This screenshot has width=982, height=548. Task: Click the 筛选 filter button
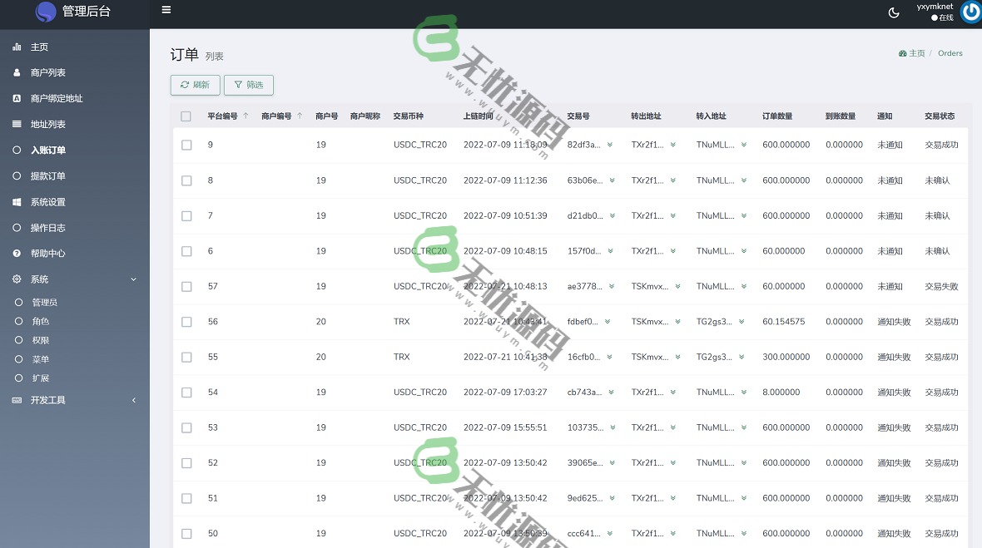coord(248,85)
